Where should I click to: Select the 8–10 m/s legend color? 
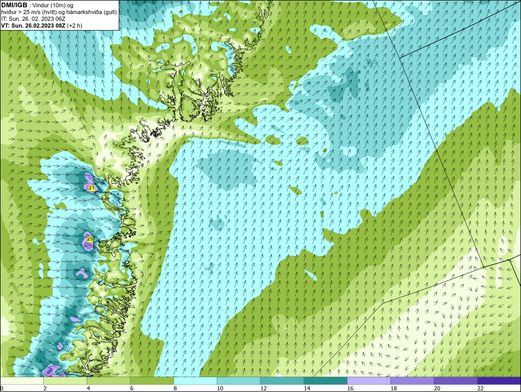[x=195, y=381]
